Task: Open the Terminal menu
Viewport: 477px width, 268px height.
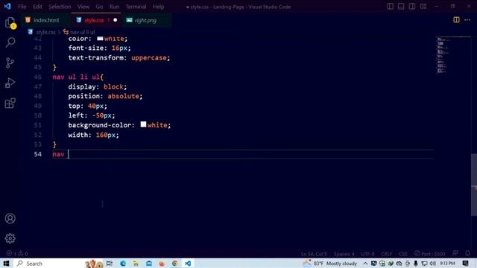Action: tap(136, 7)
